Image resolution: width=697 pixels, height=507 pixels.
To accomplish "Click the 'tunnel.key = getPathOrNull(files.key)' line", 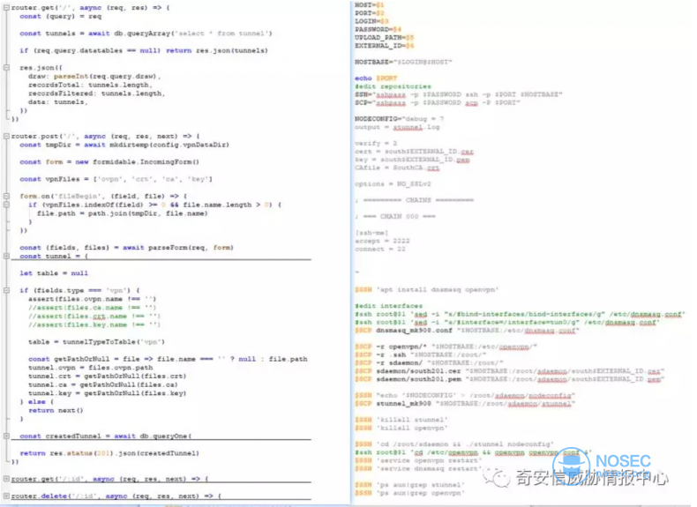I will pos(107,393).
